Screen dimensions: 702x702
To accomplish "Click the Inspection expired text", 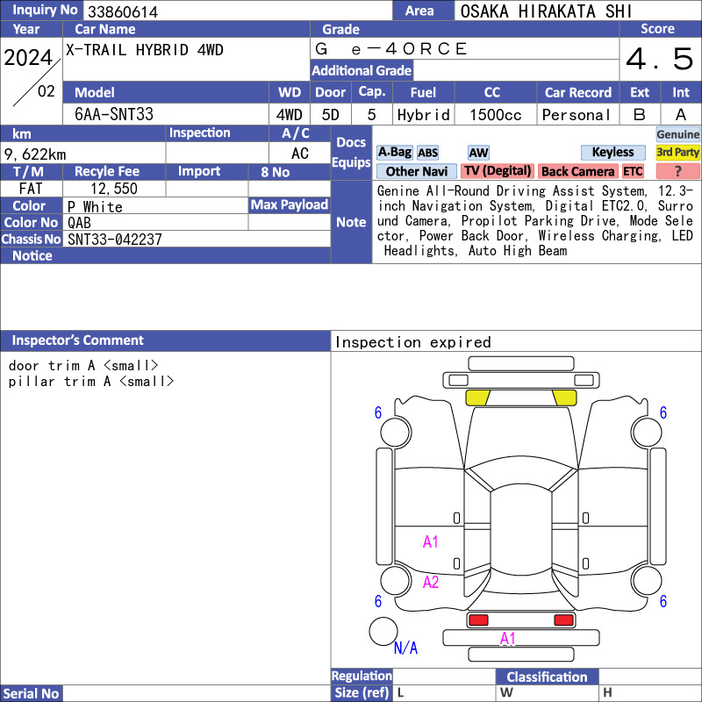I will point(413,342).
